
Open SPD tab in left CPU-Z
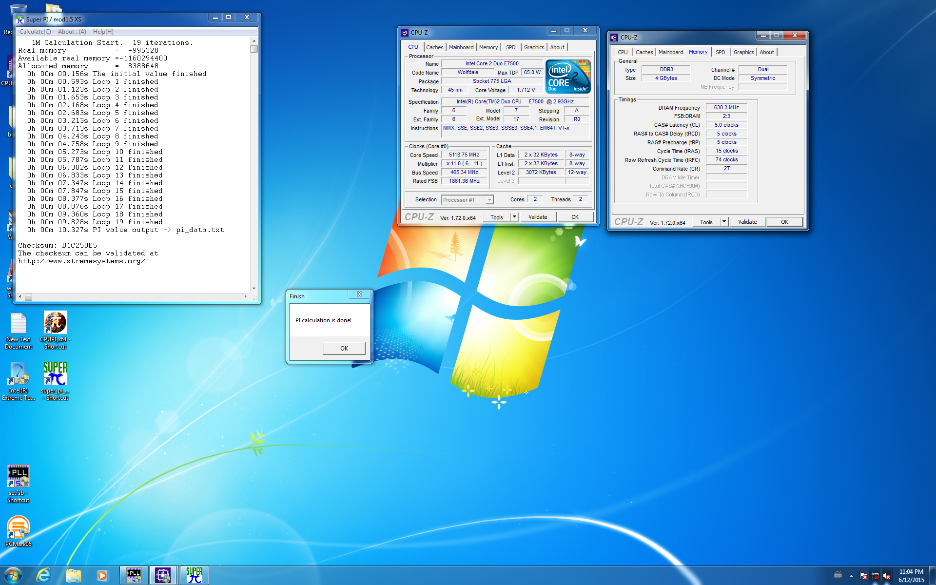pyautogui.click(x=510, y=47)
